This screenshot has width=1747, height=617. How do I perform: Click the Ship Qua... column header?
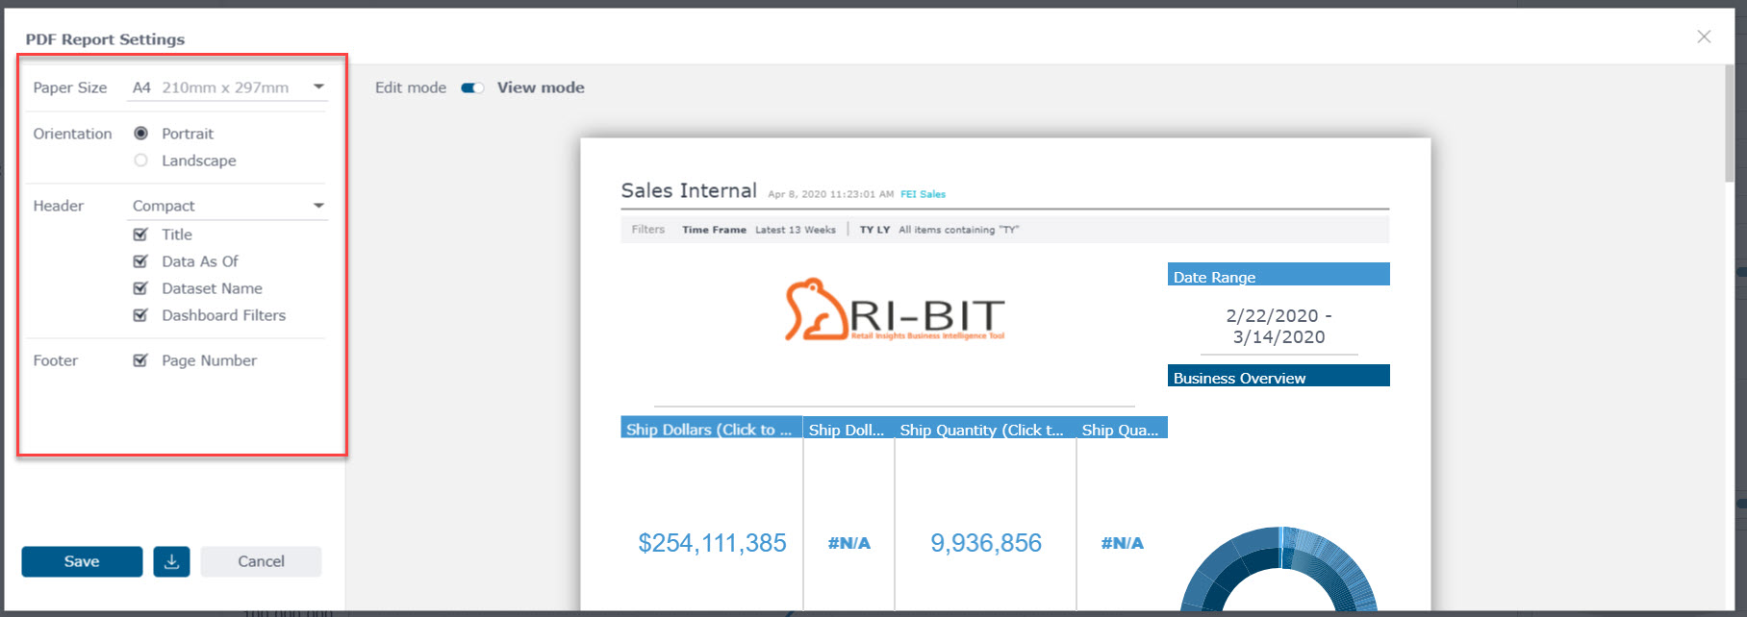[x=1122, y=429]
